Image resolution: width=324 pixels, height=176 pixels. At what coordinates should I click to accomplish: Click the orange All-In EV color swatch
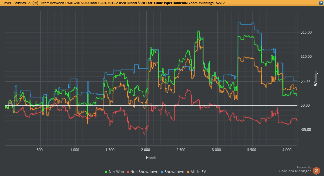coord(188,172)
